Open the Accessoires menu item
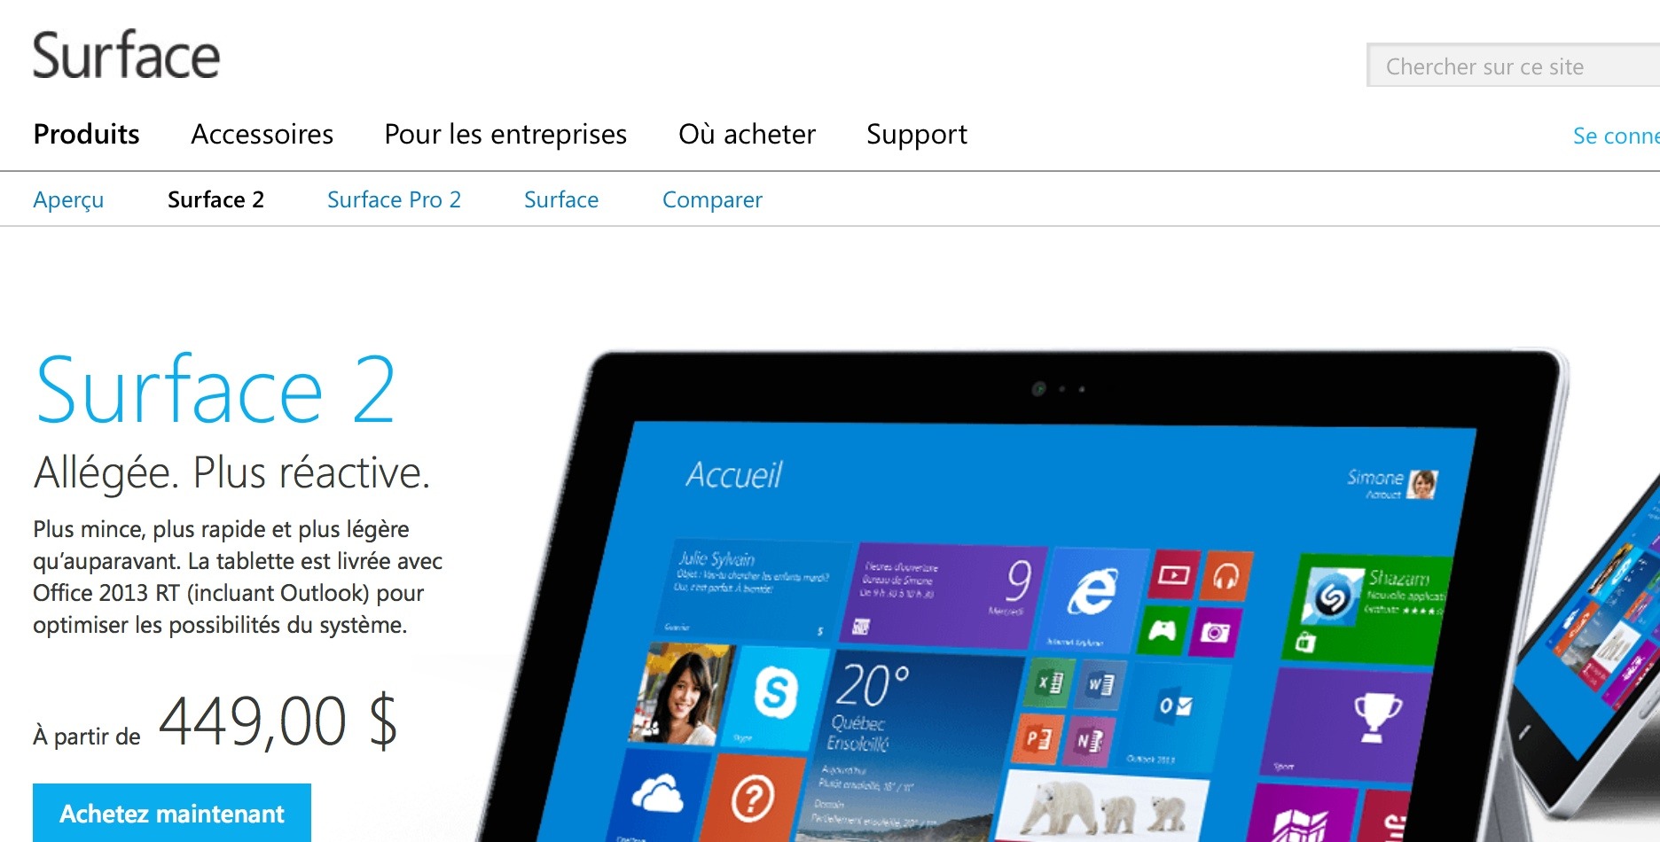Screen dimensions: 1660x842 [x=262, y=134]
